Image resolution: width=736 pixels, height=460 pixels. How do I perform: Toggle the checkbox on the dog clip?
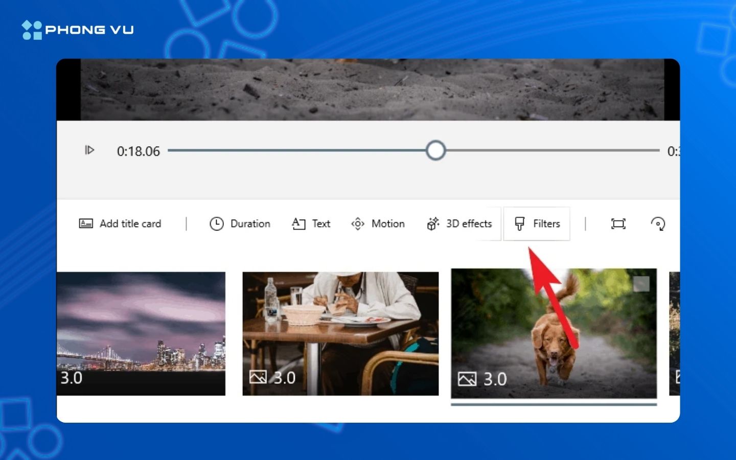[x=641, y=284]
